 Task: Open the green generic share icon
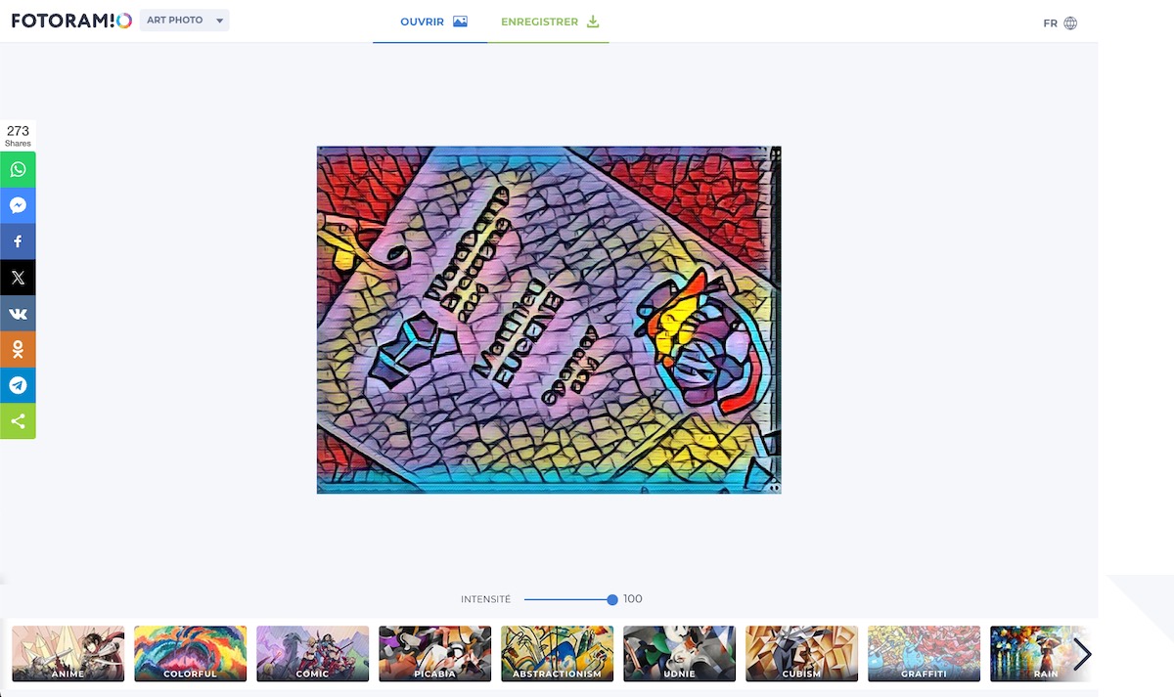pyautogui.click(x=18, y=421)
